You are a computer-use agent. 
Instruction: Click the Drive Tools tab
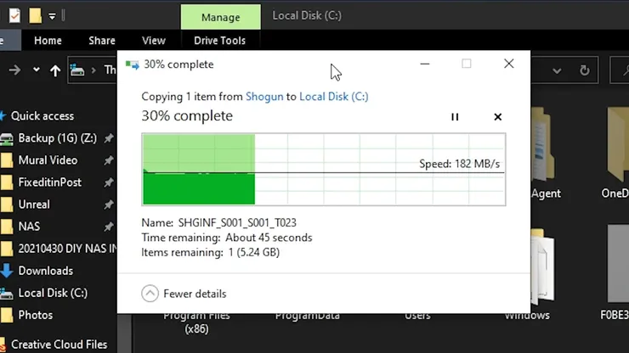pos(220,41)
